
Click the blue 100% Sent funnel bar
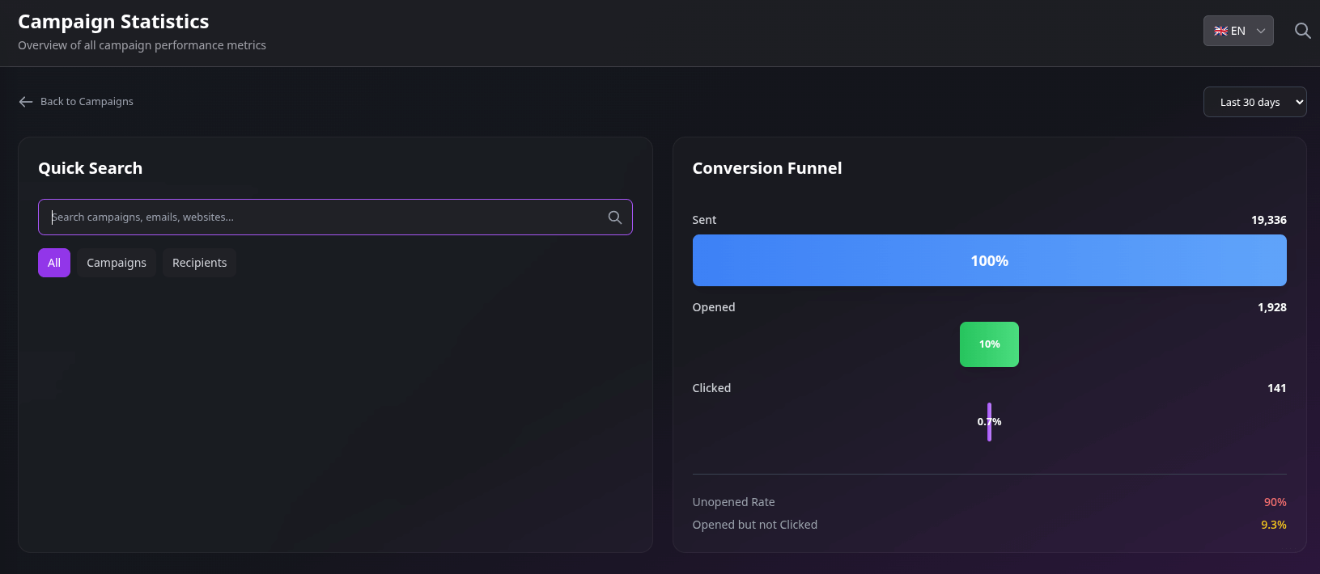tap(989, 260)
